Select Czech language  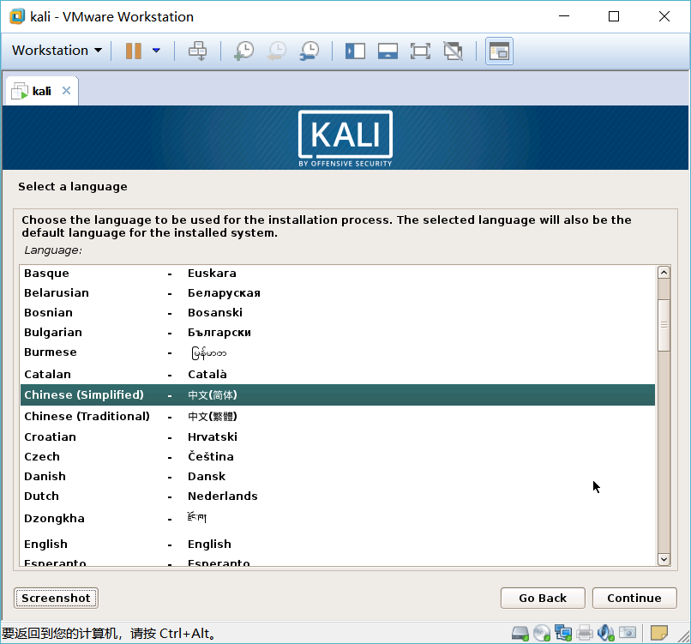click(x=337, y=457)
